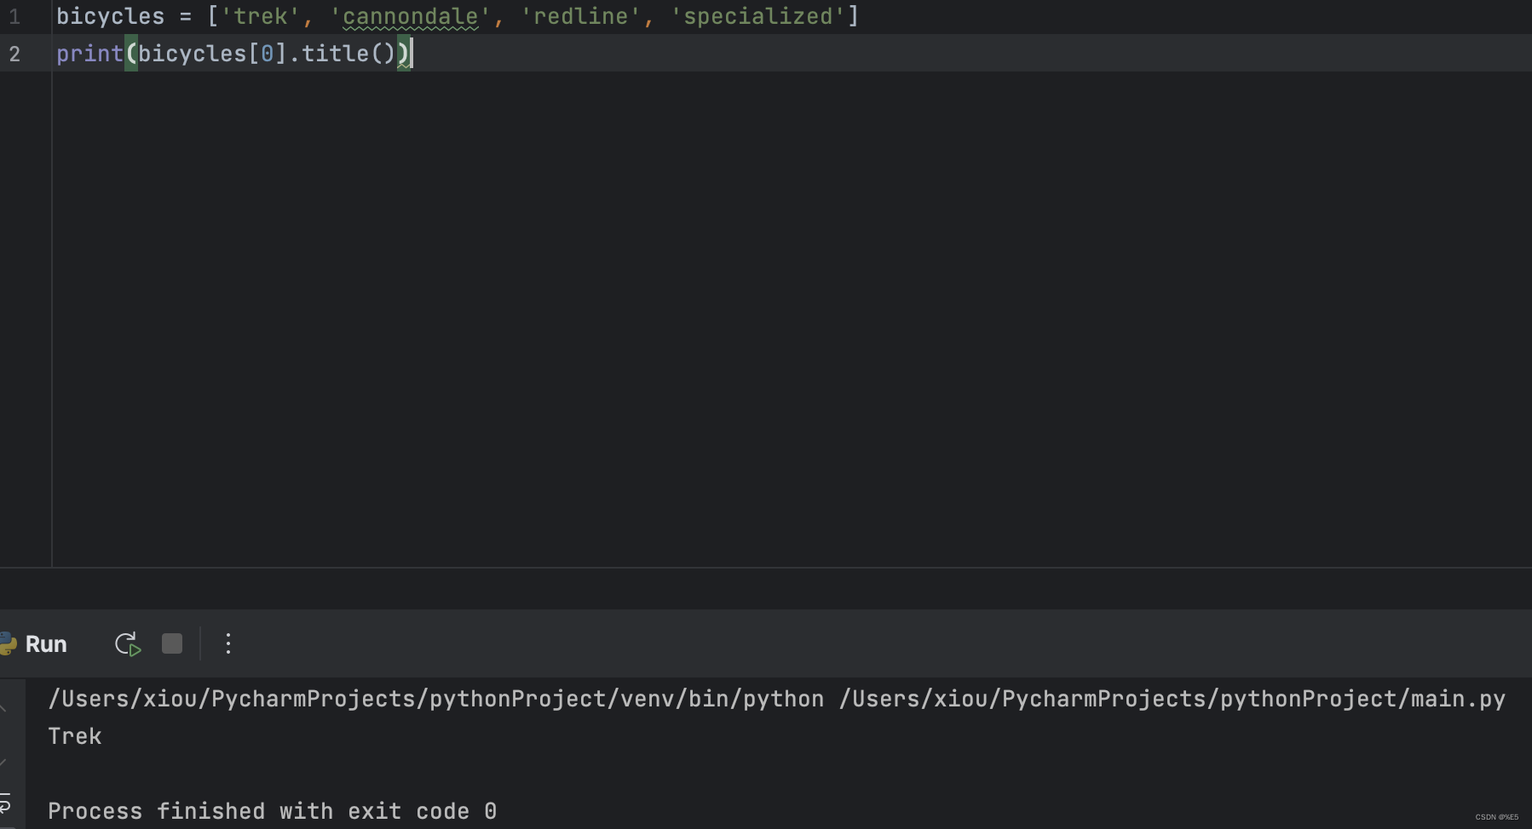This screenshot has height=829, width=1532.
Task: Click the main.py path in console output
Action: (x=1172, y=700)
